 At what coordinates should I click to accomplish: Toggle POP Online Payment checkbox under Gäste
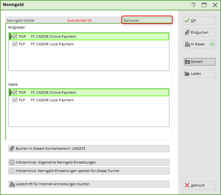tap(15, 92)
